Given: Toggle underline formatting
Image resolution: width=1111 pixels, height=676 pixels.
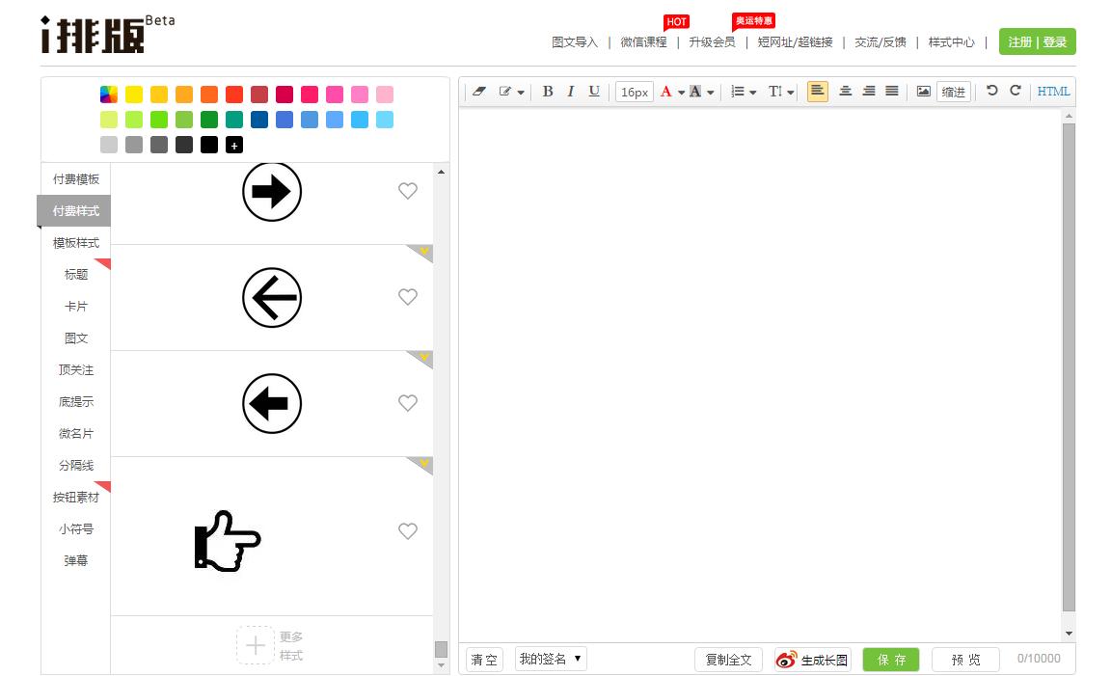Looking at the screenshot, I should pos(594,92).
